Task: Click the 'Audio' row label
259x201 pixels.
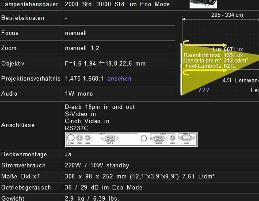Action: 9,93
